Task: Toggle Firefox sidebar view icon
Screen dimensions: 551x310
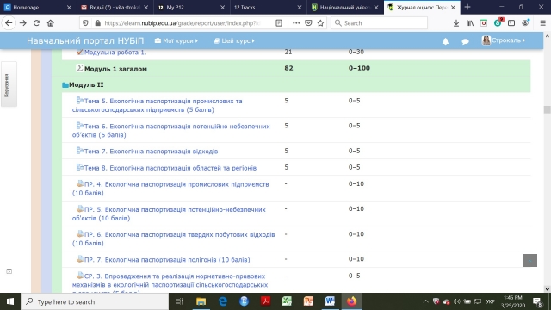Action: tap(511, 23)
